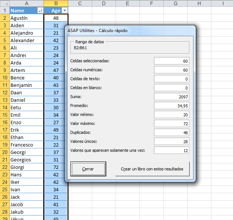Click the Name header cell
The width and height of the screenshot is (233, 220).
[x=26, y=10]
